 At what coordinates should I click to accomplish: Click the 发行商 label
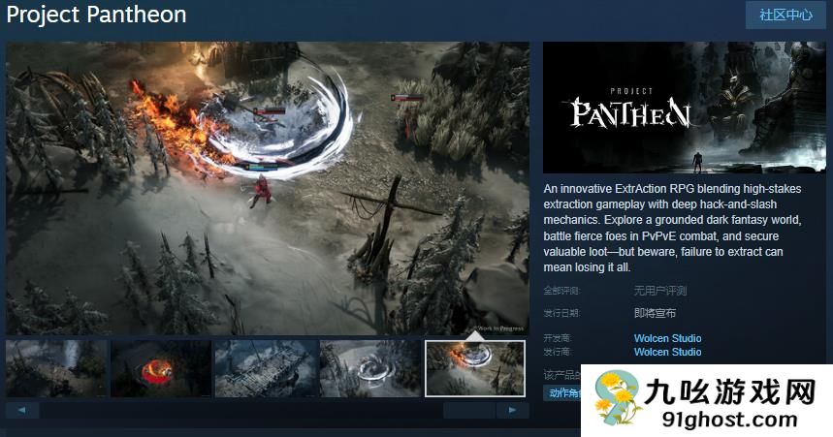click(558, 352)
